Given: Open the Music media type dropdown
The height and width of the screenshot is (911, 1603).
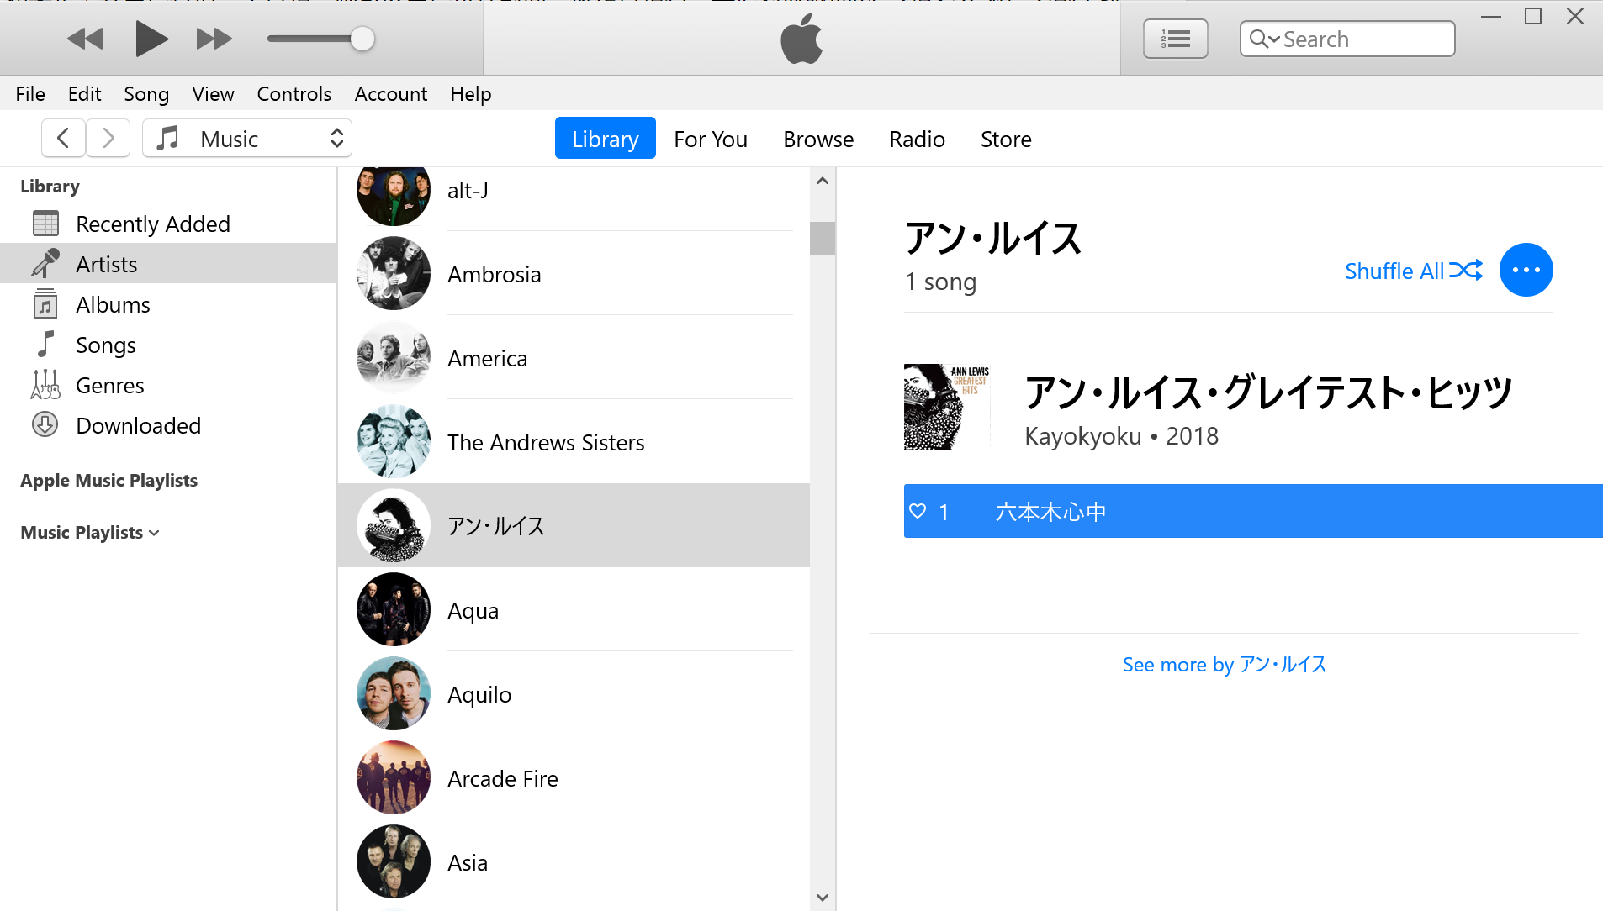Looking at the screenshot, I should click(247, 138).
